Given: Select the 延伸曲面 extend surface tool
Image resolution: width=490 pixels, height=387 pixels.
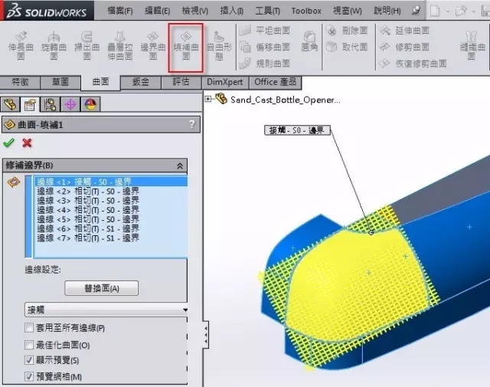Looking at the screenshot, I should (404, 31).
